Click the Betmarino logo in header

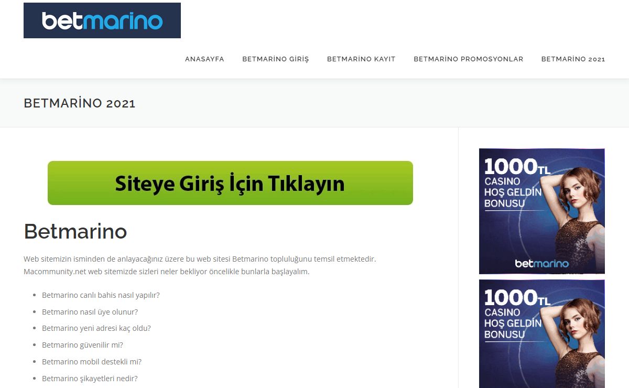point(102,20)
